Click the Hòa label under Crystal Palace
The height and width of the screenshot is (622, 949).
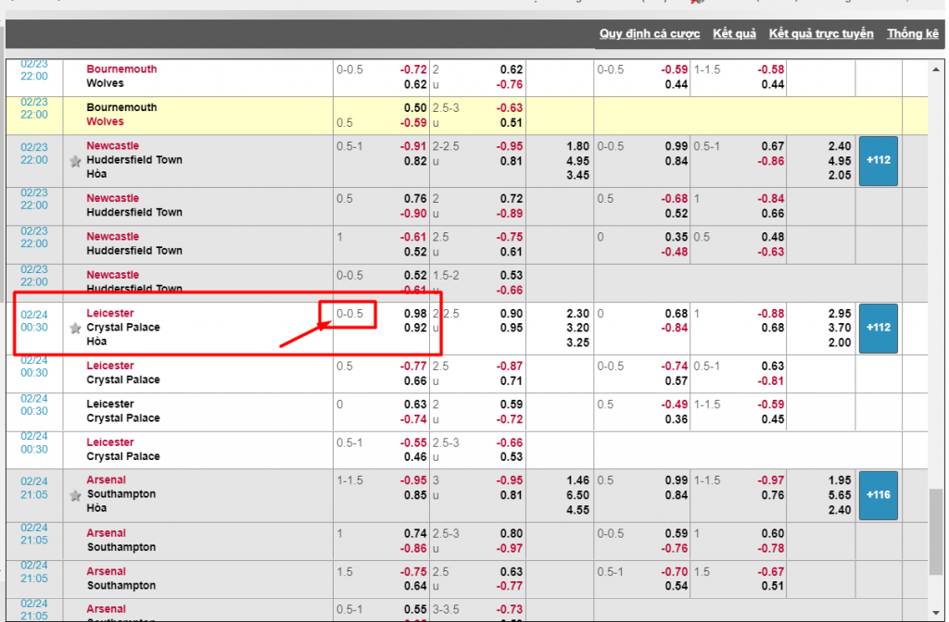tap(96, 342)
